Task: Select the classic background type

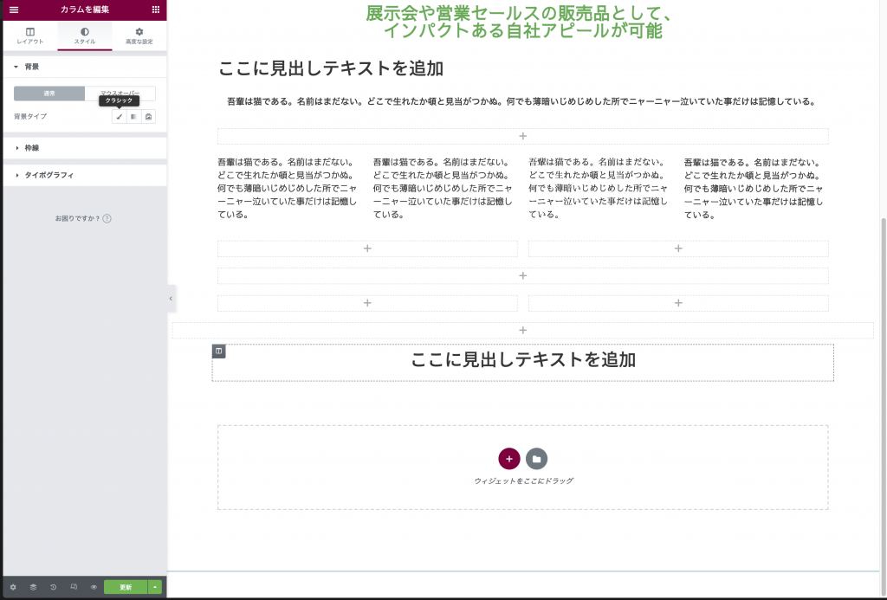Action: click(x=120, y=116)
